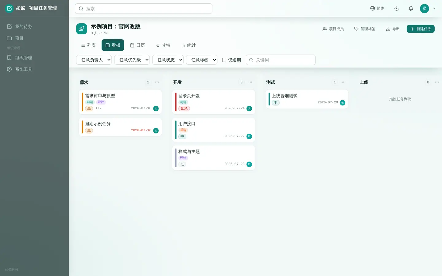Open the 逾期示例任务 task card

pos(120,127)
